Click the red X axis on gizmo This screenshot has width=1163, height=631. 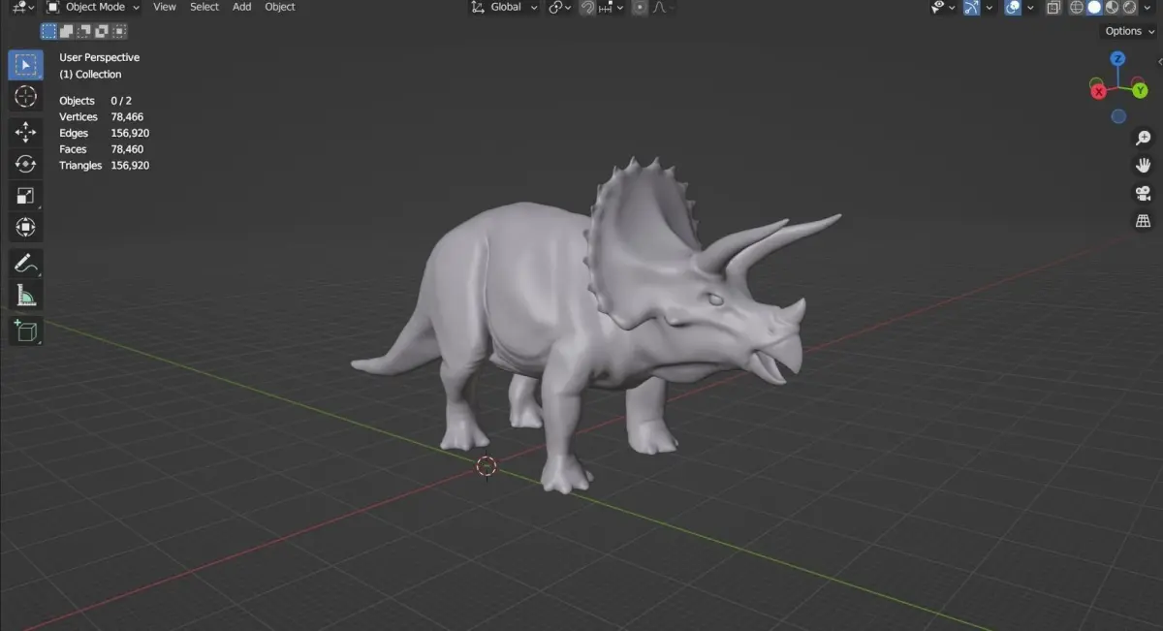click(1099, 91)
